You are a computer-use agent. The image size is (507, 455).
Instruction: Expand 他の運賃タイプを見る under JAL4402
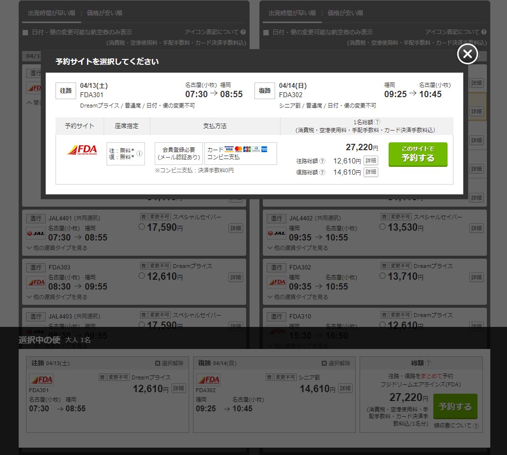[298, 248]
